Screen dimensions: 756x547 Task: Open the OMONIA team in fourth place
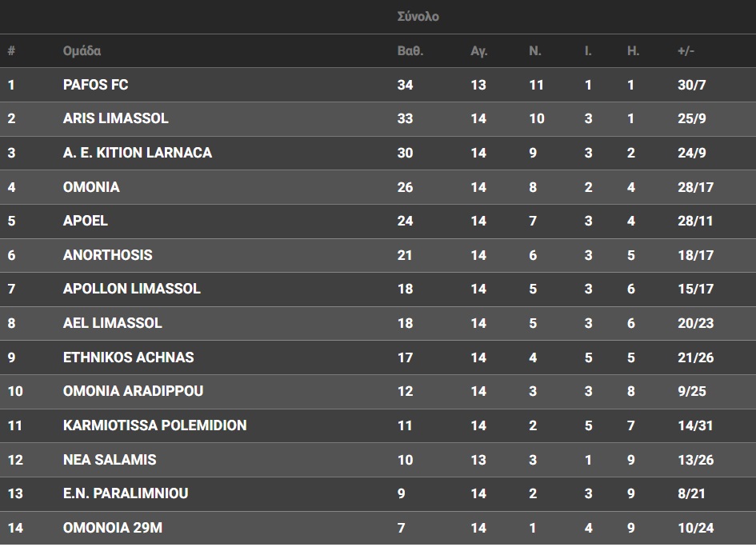(x=91, y=187)
